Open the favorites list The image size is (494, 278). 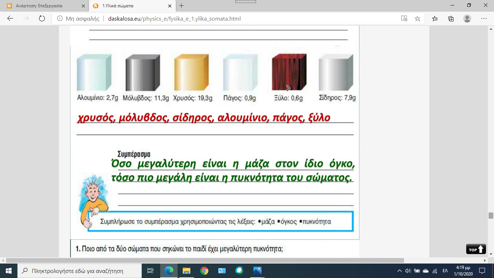tap(435, 18)
